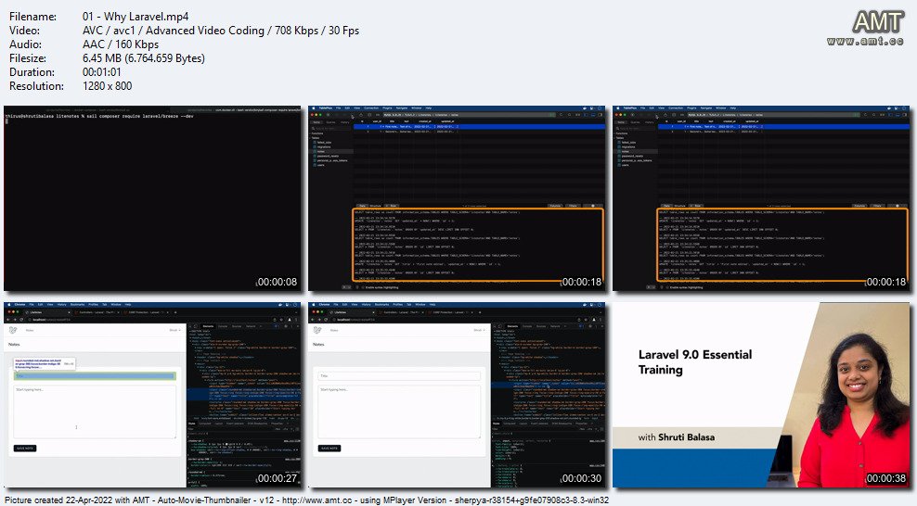This screenshot has height=506, width=917.
Task: Open the Help menu in the 00:00:30 frame
Action: (433, 305)
